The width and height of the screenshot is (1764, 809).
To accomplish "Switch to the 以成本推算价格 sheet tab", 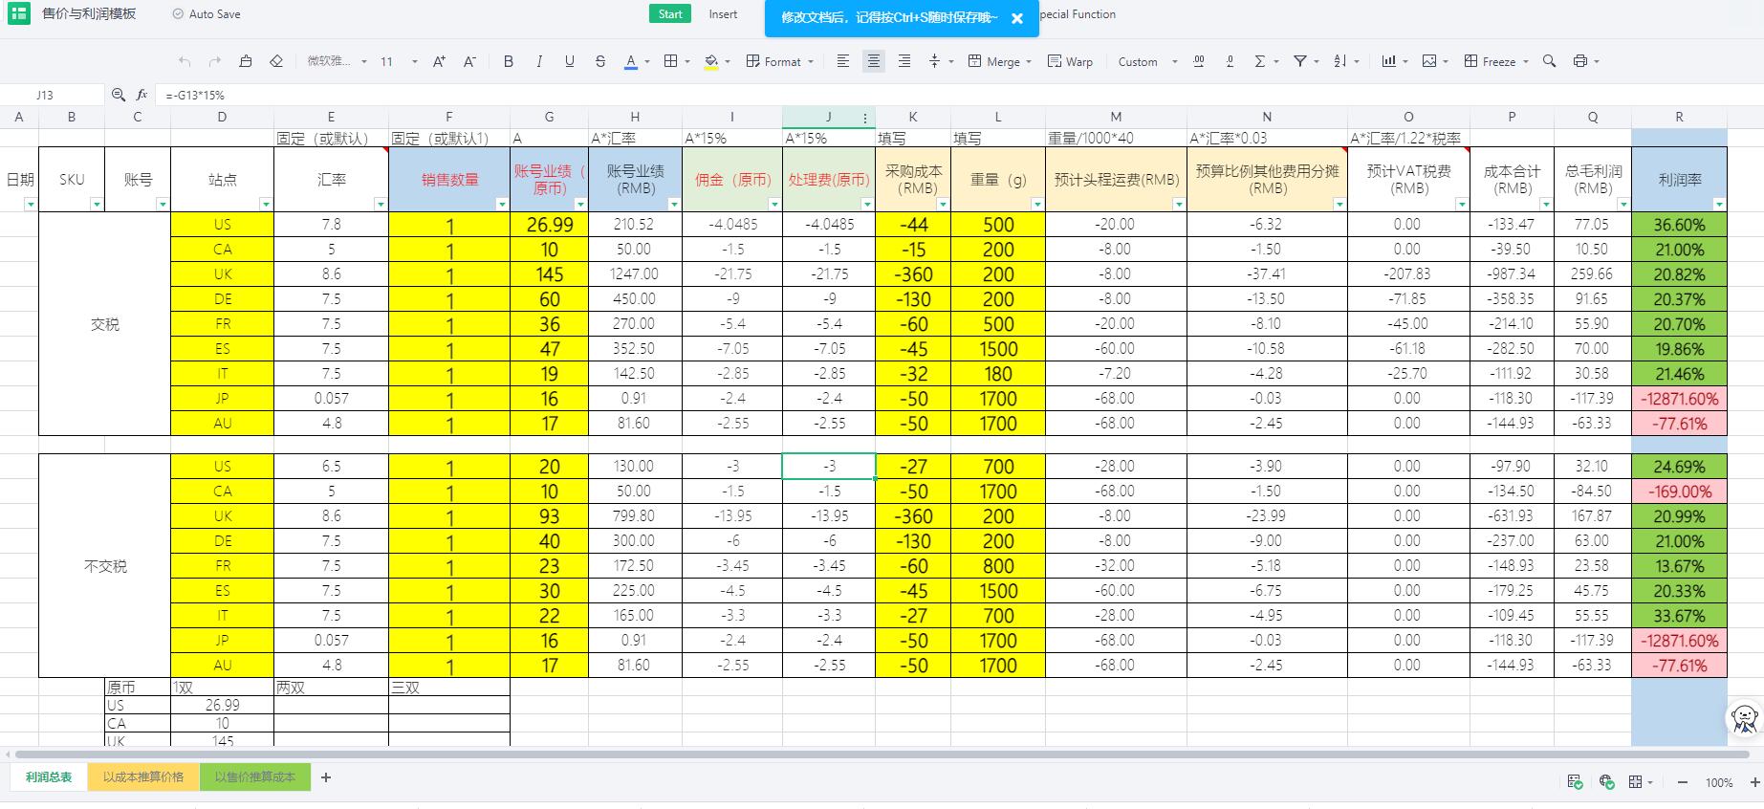I will click(143, 777).
